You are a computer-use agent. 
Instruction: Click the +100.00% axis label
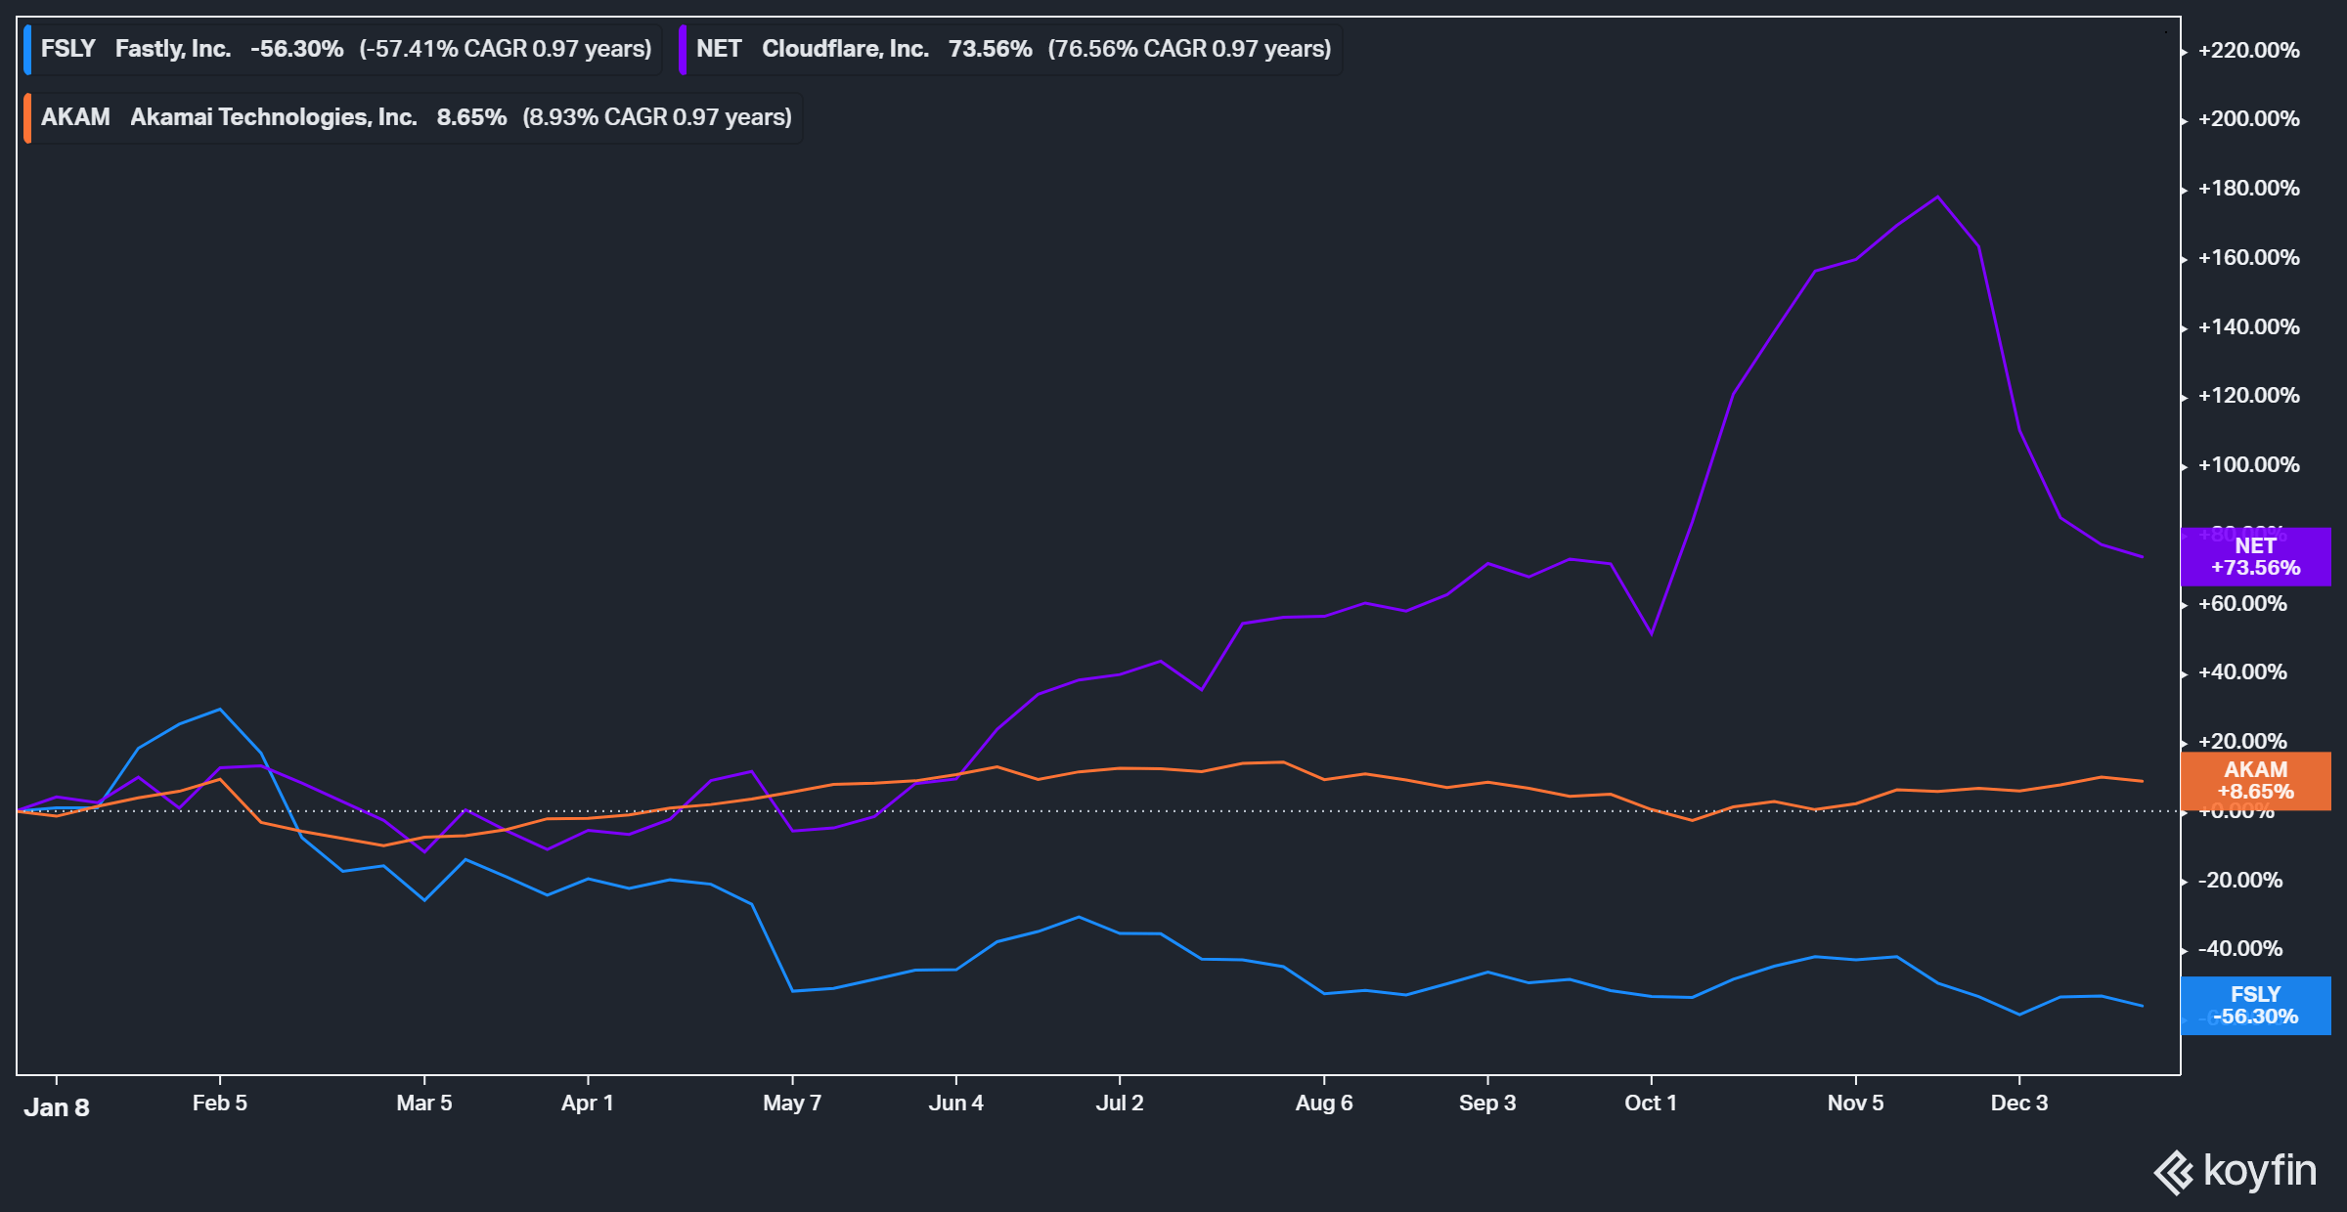(x=2249, y=465)
